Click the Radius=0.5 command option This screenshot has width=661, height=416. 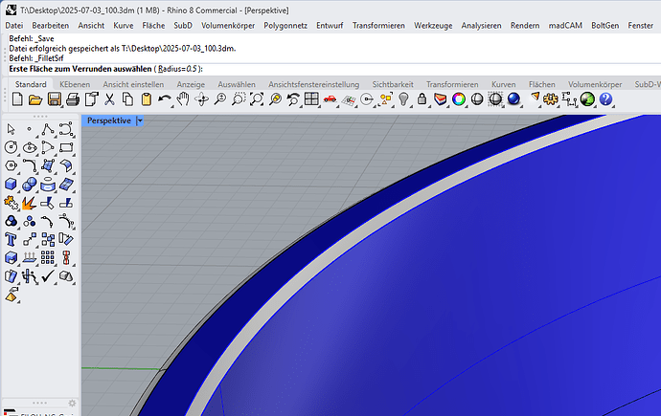(177, 69)
